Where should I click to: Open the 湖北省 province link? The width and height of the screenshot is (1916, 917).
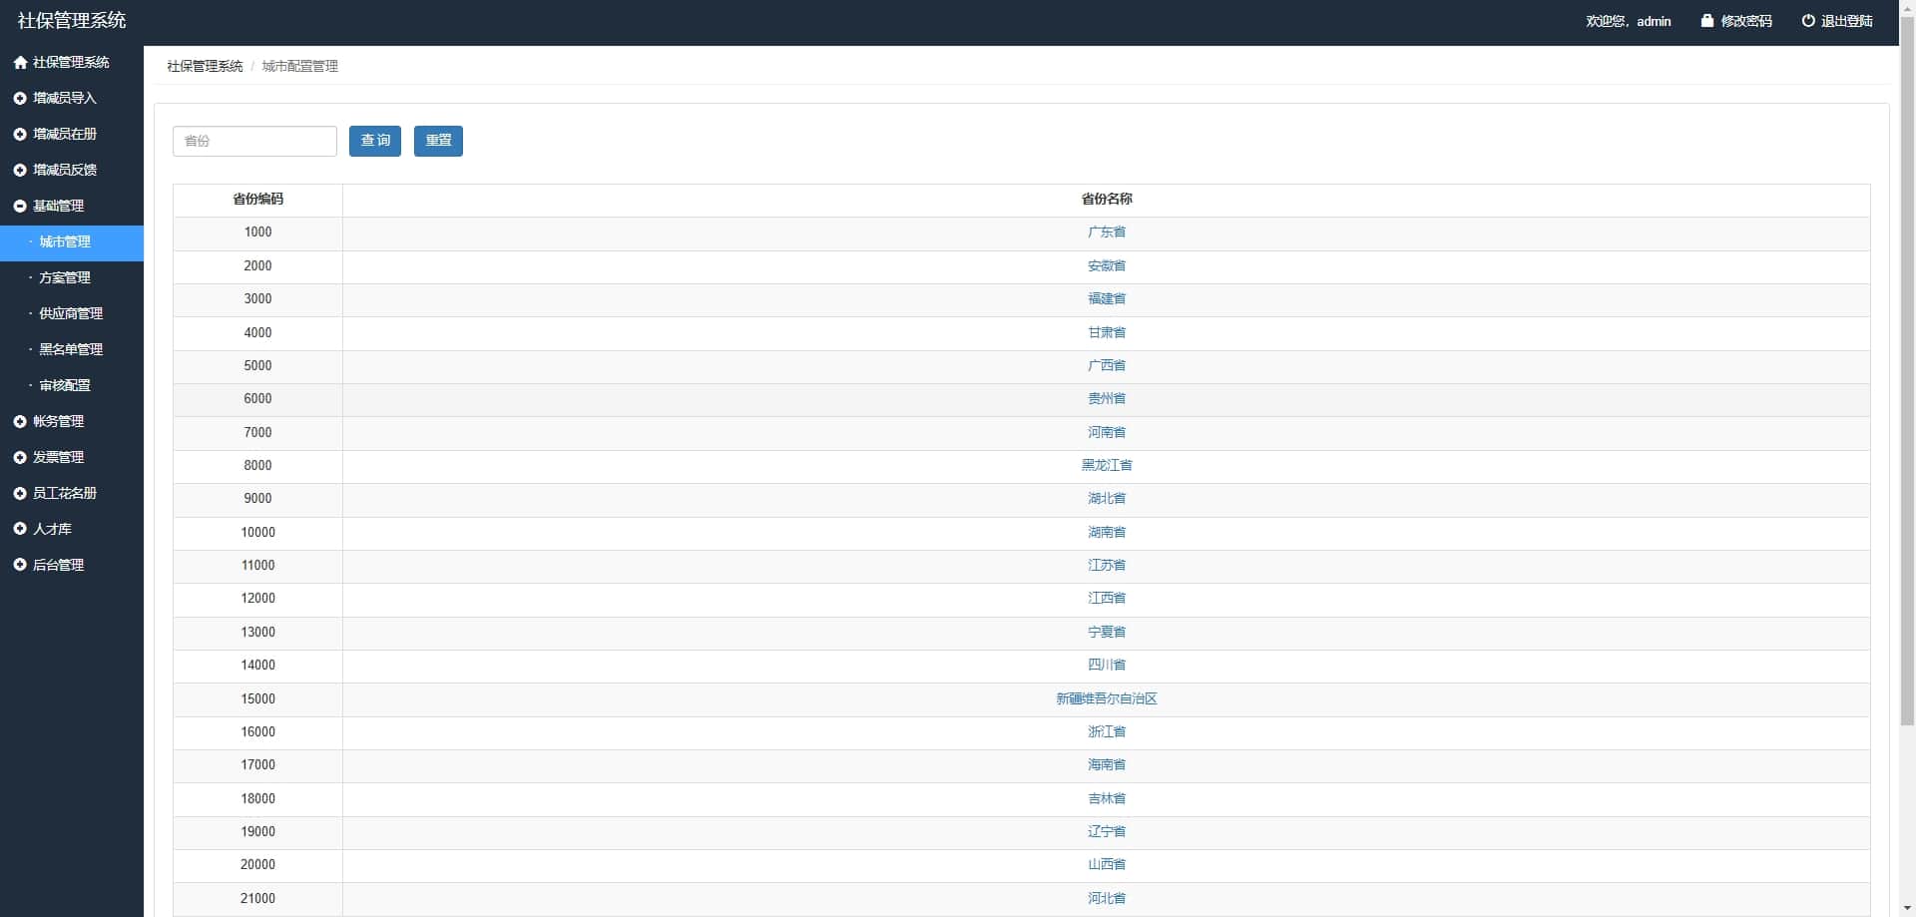coord(1107,498)
